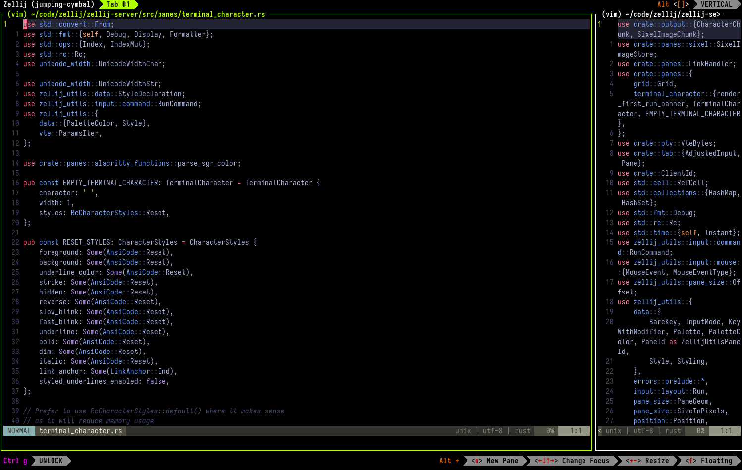Click ClientId import in right pane
This screenshot has width=742, height=470.
[677, 173]
